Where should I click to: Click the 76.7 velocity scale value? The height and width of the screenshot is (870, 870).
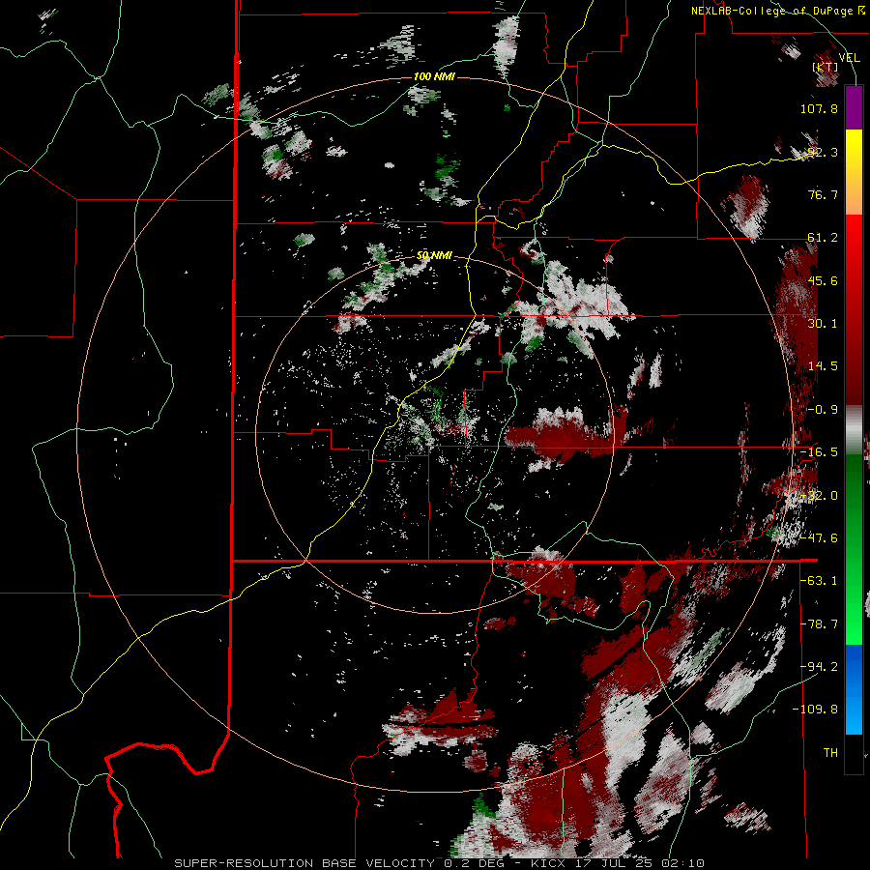tap(823, 194)
